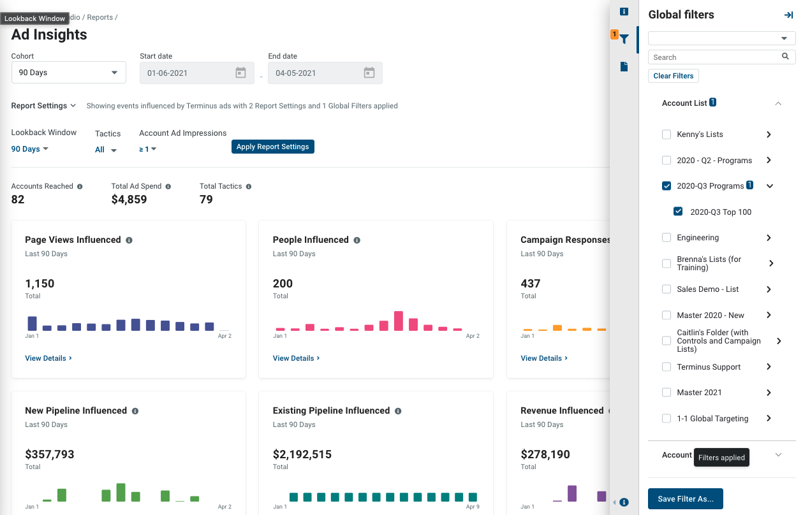The height and width of the screenshot is (515, 803).
Task: Collapse the Account List section
Action: point(778,103)
